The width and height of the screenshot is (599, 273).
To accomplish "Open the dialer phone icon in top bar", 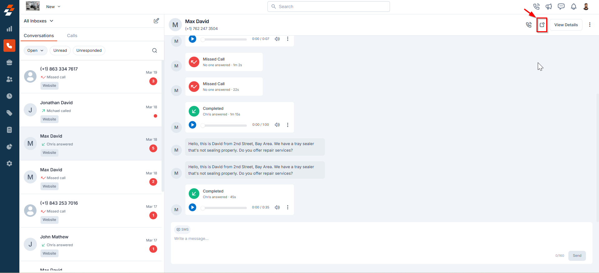I will pos(537,7).
